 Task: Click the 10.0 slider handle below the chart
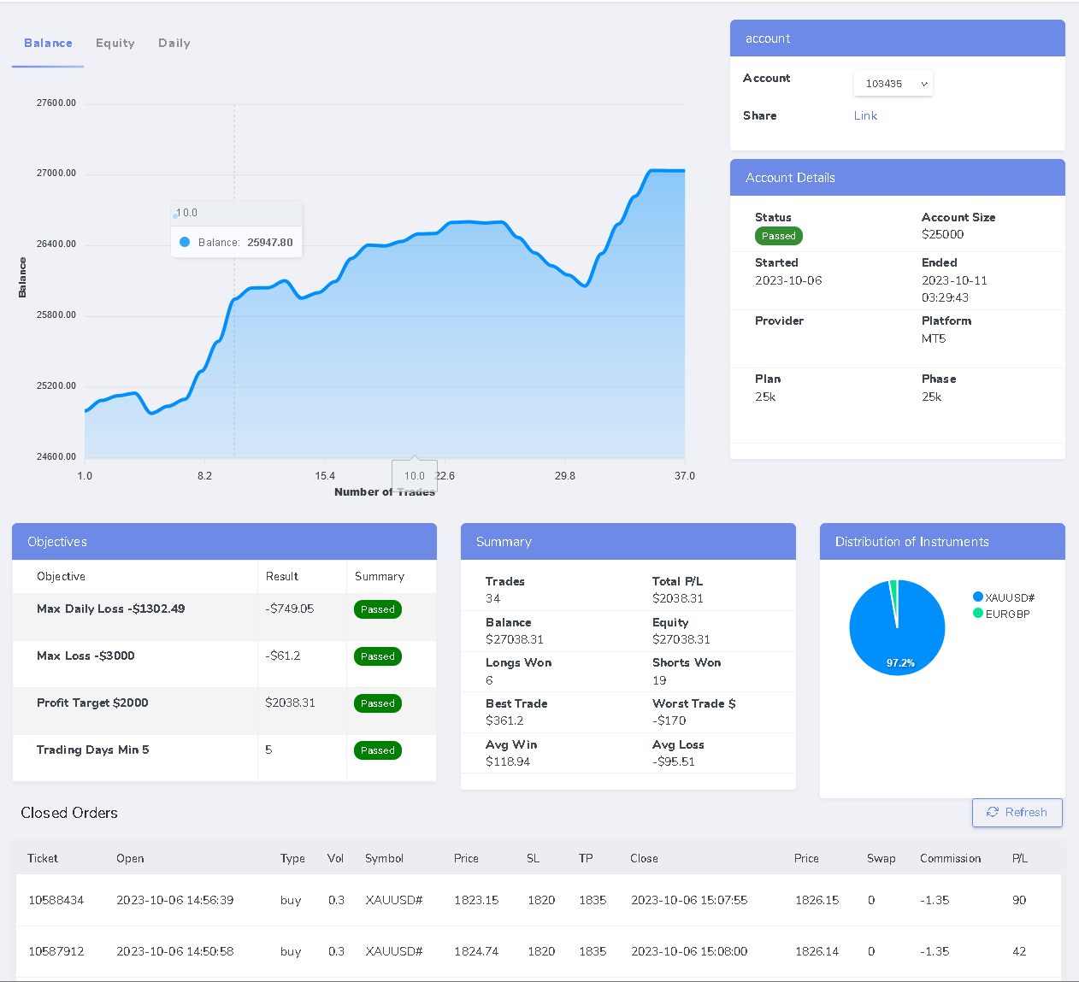coord(414,475)
